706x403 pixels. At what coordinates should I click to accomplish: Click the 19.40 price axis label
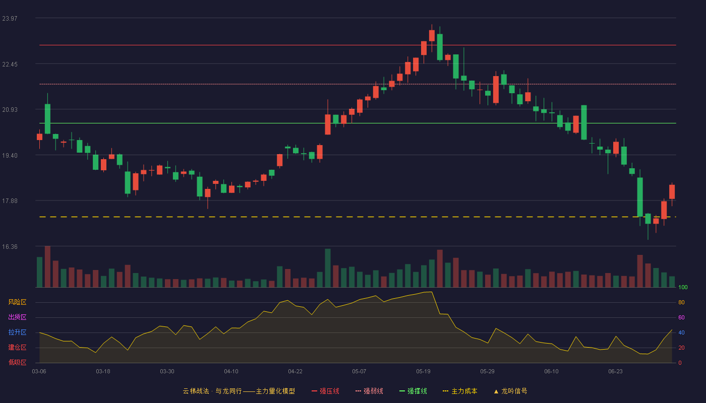10,156
